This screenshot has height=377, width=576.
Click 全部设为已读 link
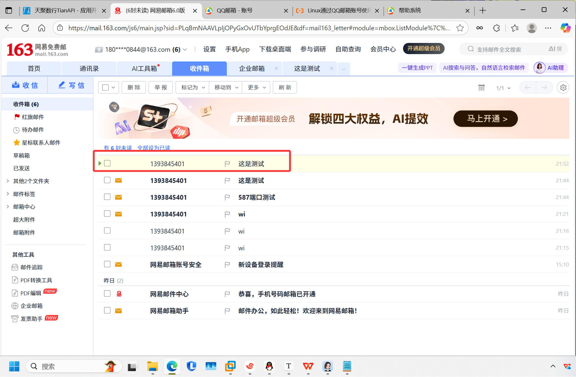pos(154,148)
